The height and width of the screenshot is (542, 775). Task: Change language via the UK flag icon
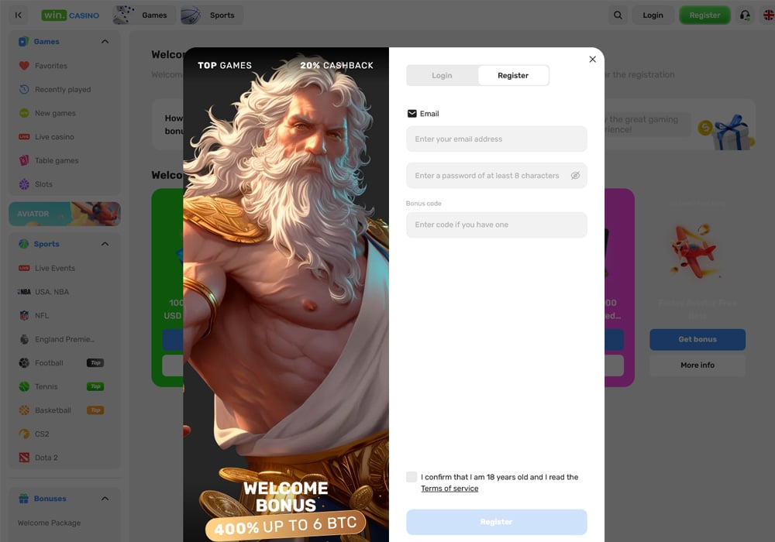coord(768,15)
